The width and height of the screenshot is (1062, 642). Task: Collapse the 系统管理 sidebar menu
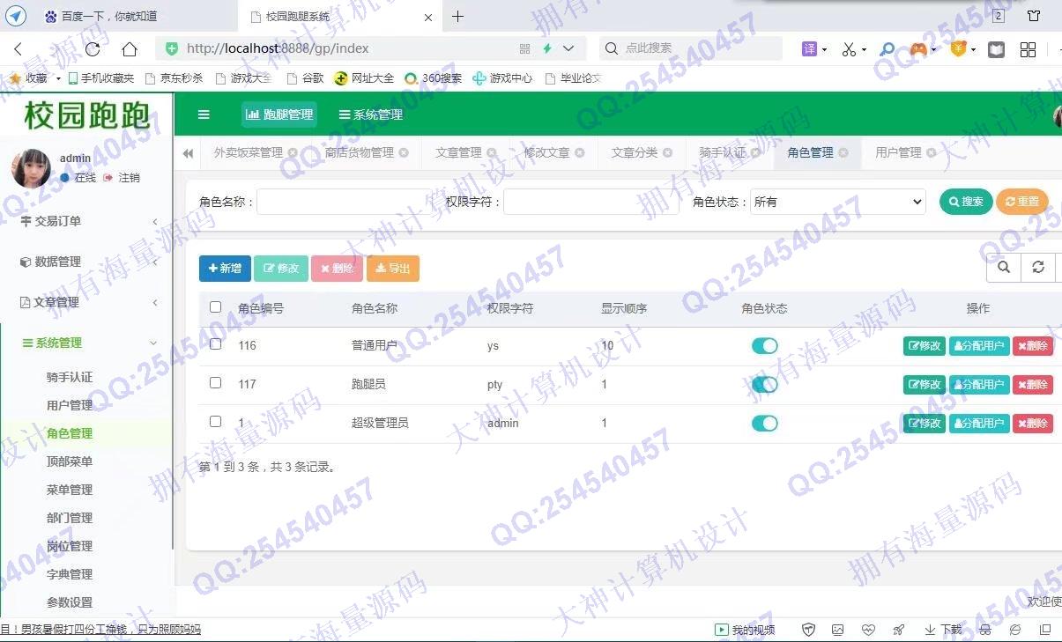pos(86,343)
